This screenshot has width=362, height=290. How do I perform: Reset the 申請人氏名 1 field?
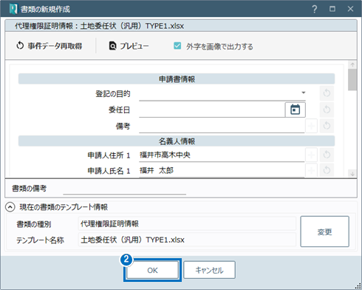pyautogui.click(x=327, y=170)
